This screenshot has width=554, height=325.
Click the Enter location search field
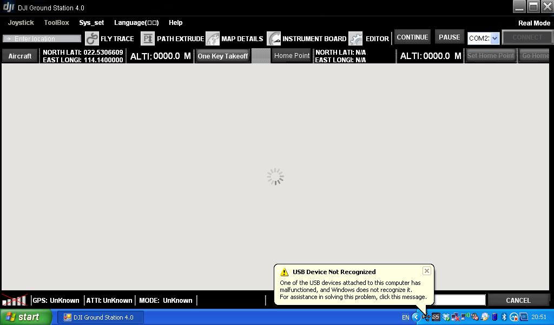click(42, 38)
